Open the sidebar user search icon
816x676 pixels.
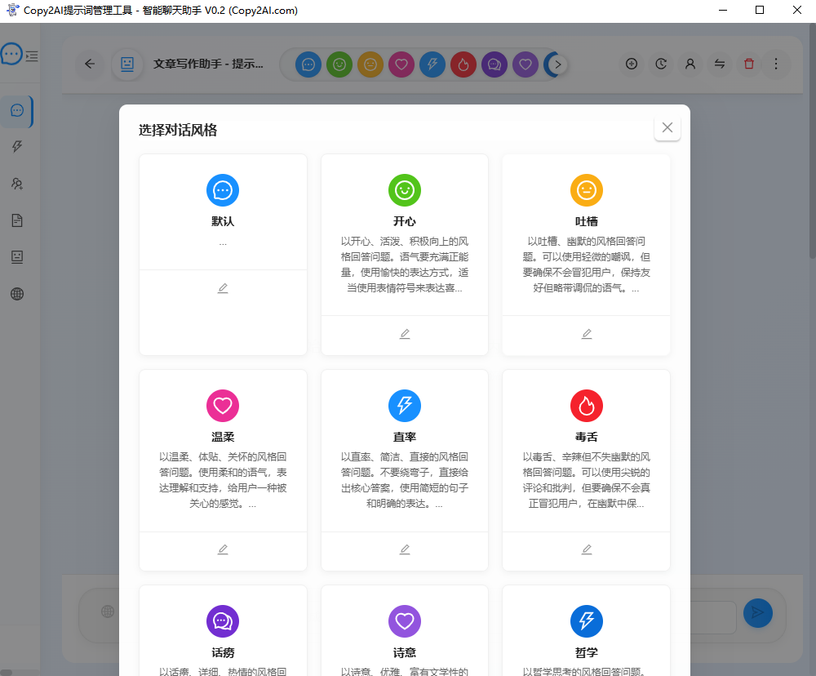17,184
